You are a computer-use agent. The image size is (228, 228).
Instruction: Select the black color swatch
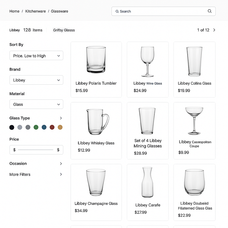pyautogui.click(x=12, y=127)
